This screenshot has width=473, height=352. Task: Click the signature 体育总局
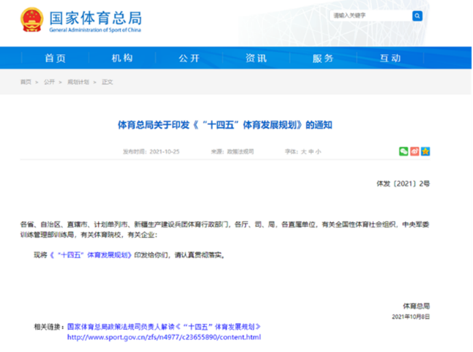coord(416,306)
